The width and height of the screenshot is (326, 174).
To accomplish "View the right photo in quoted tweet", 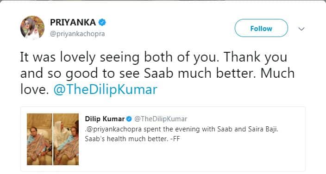I will (66, 139).
